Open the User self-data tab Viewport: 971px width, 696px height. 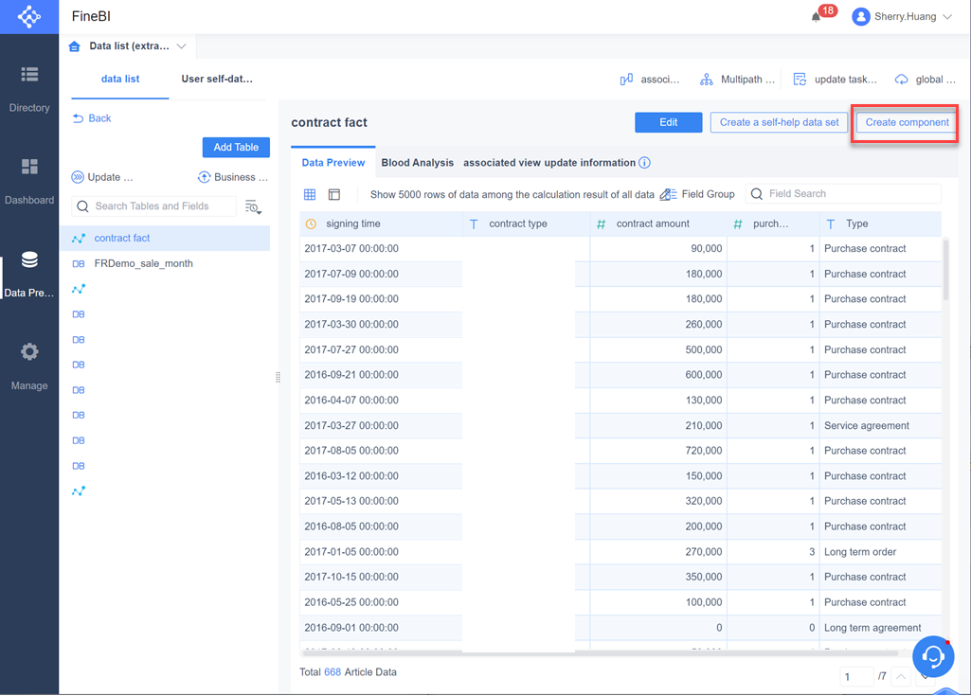click(216, 80)
